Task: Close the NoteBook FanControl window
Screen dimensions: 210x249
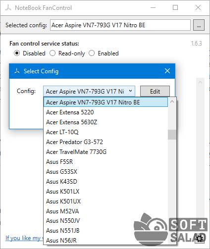Action: [198, 7]
